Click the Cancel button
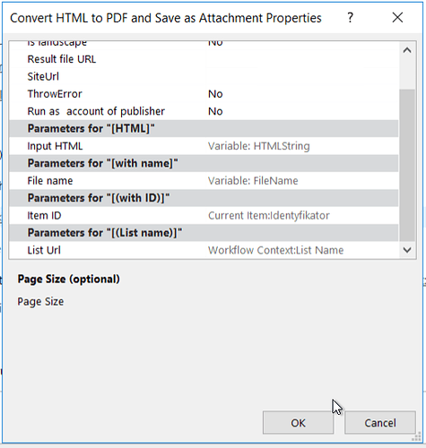 (x=380, y=423)
